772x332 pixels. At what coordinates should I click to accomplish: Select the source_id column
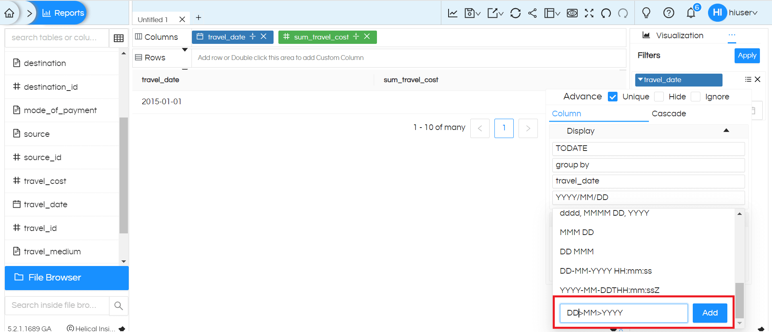[62, 157]
